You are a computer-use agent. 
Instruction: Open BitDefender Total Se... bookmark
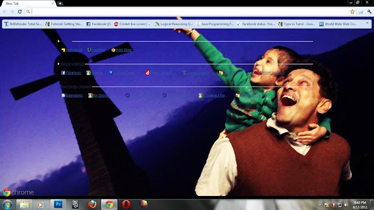point(23,24)
